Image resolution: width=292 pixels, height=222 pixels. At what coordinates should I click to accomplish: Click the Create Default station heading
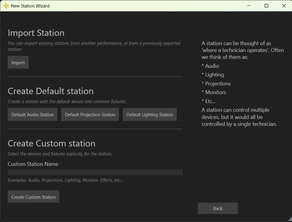(51, 91)
